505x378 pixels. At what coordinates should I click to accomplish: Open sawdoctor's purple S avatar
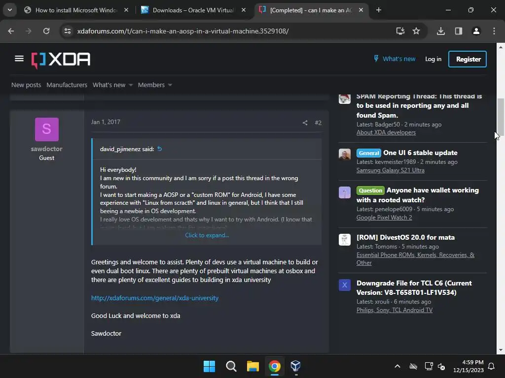[x=47, y=129]
